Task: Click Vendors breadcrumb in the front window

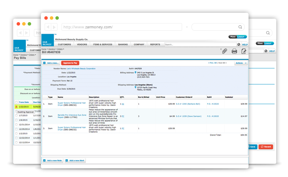Action: click(52, 49)
